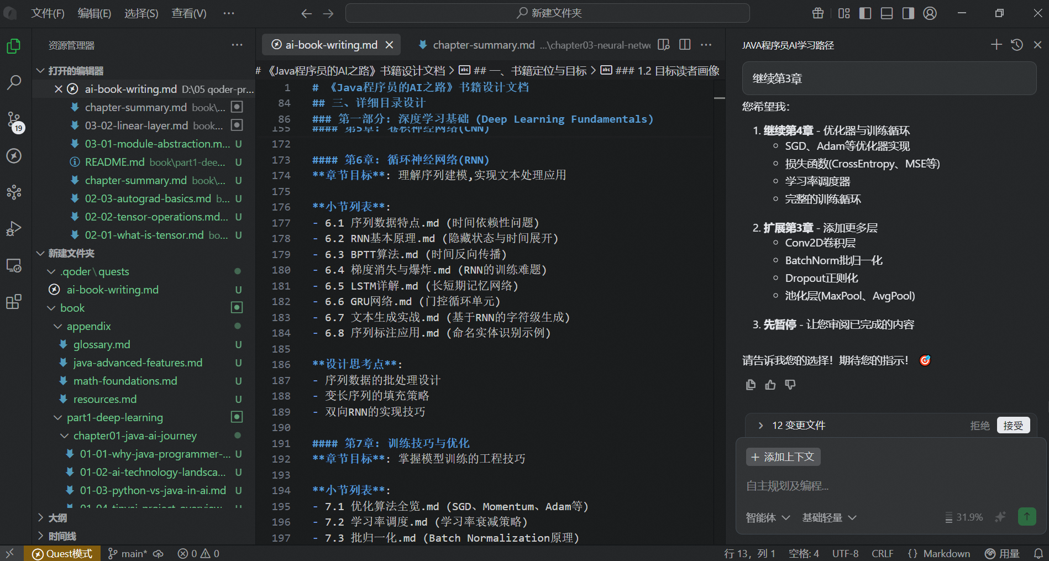Open the 基础轻量 model dropdown
Viewport: 1049px width, 561px height.
click(x=829, y=517)
